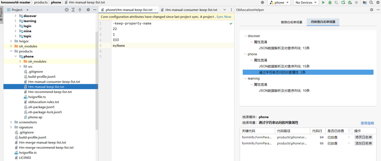381x161 pixels.
Task: Open ObfuscationHelper panel gear settings
Action: click(371, 10)
